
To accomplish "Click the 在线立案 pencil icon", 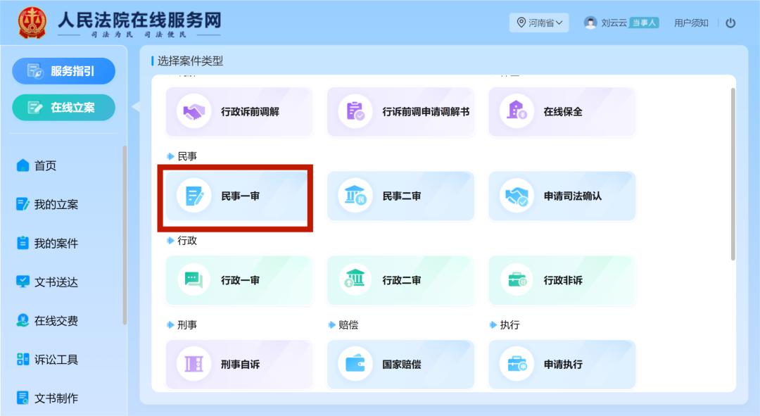I will click(x=35, y=107).
